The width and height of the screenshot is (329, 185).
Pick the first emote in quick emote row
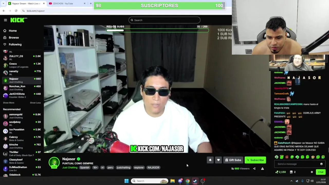(277, 157)
